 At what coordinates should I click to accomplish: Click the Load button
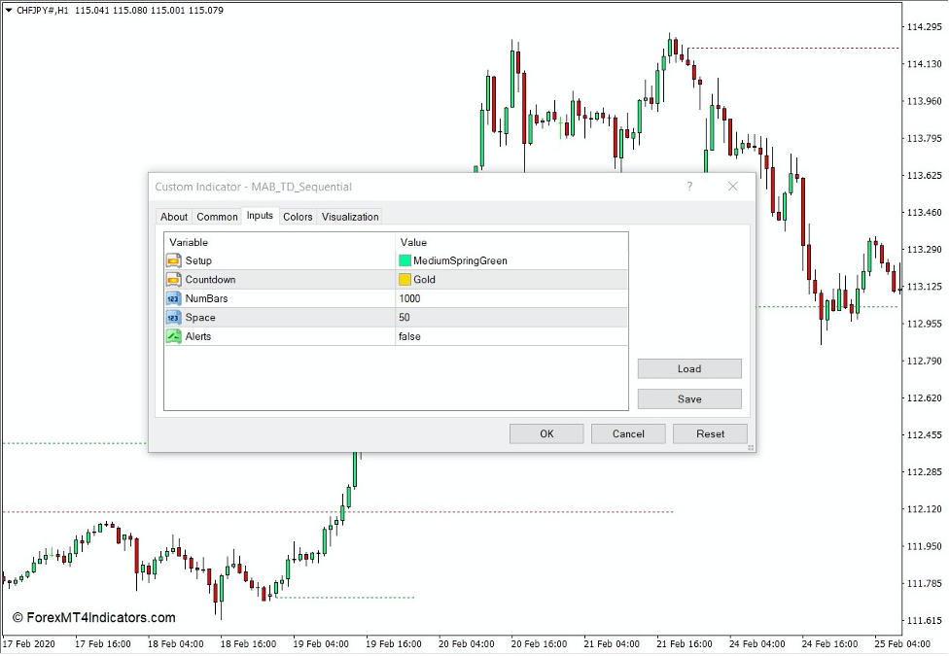pyautogui.click(x=688, y=368)
